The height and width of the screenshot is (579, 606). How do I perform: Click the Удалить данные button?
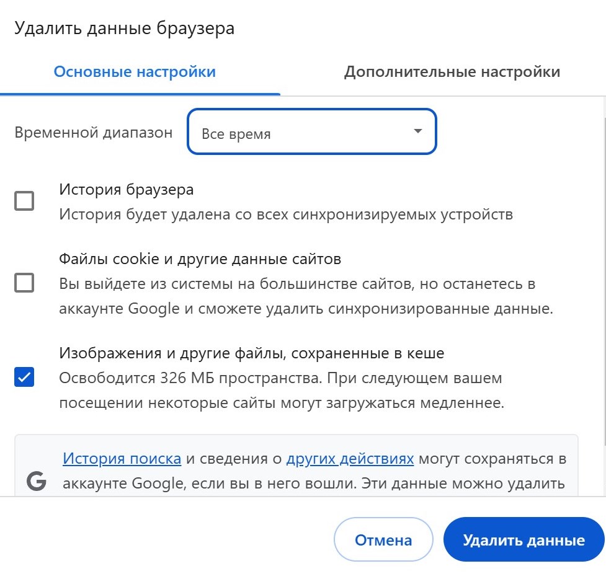[x=524, y=539]
